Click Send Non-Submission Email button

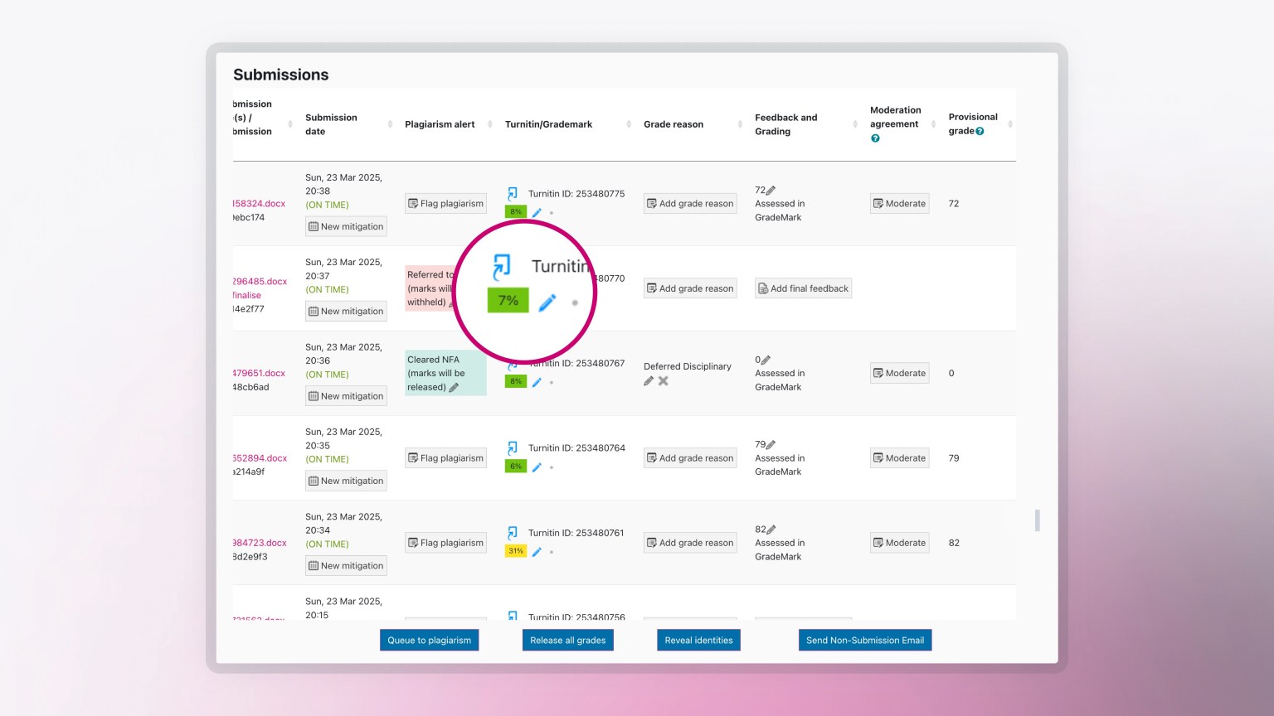point(864,641)
